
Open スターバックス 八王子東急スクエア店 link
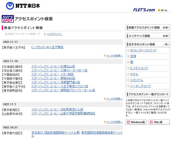pyautogui.click(x=60, y=86)
